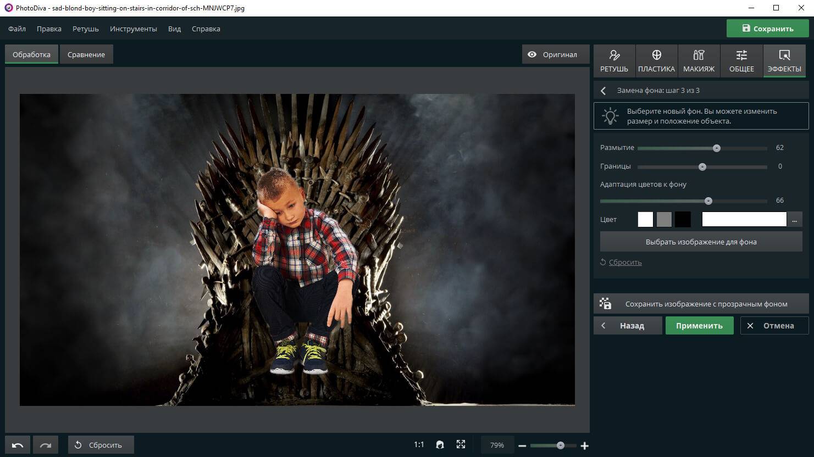Open the Retouch tools tab

click(x=614, y=60)
